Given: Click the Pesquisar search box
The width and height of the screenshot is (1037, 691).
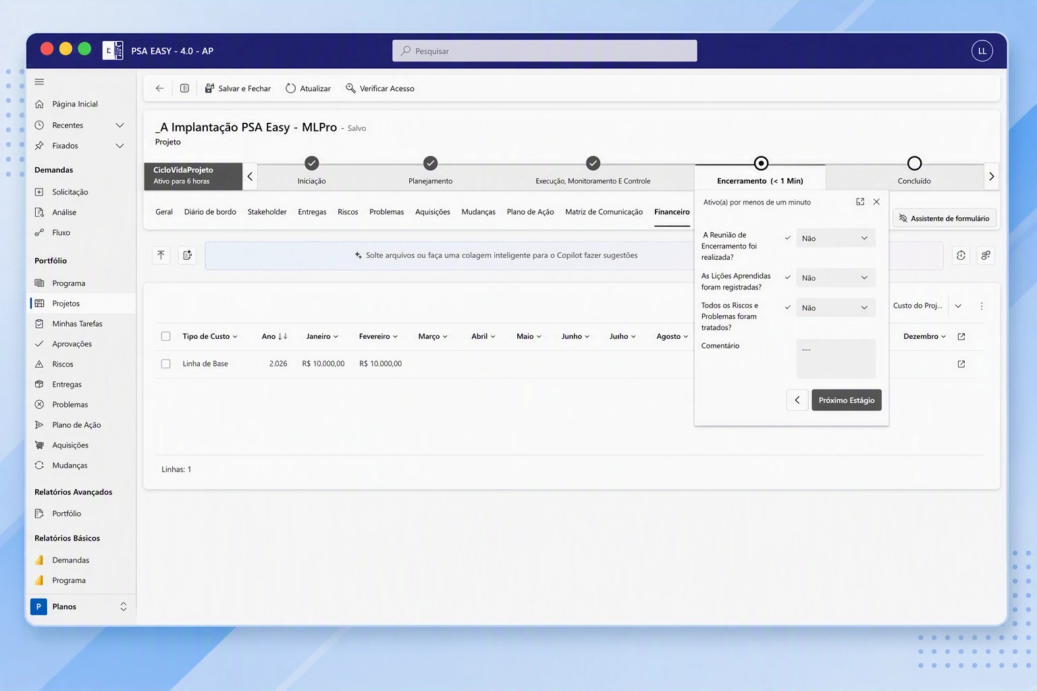Looking at the screenshot, I should coord(545,51).
